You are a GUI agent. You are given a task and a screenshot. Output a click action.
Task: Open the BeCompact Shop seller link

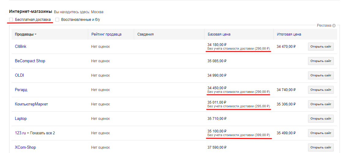coord(30,61)
